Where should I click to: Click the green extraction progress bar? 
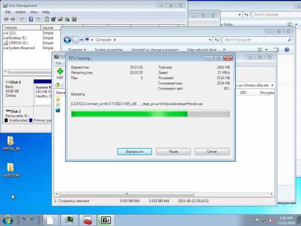[150, 113]
